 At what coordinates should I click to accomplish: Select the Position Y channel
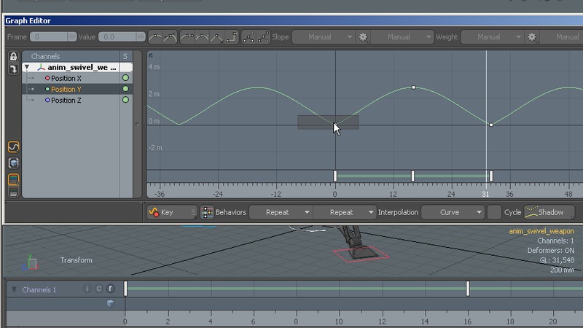tap(66, 89)
